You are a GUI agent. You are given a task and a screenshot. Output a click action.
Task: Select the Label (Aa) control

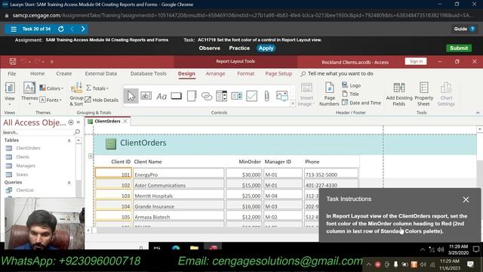tap(161, 96)
